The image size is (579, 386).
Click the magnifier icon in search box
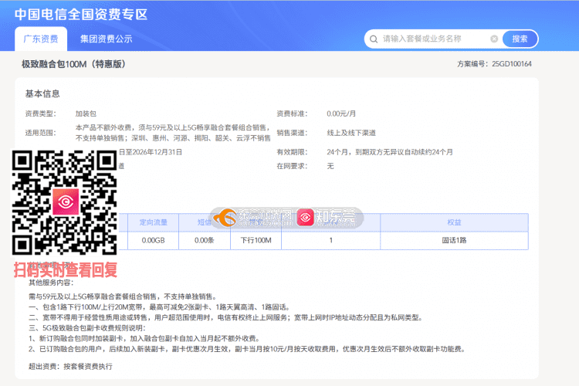[x=374, y=39]
